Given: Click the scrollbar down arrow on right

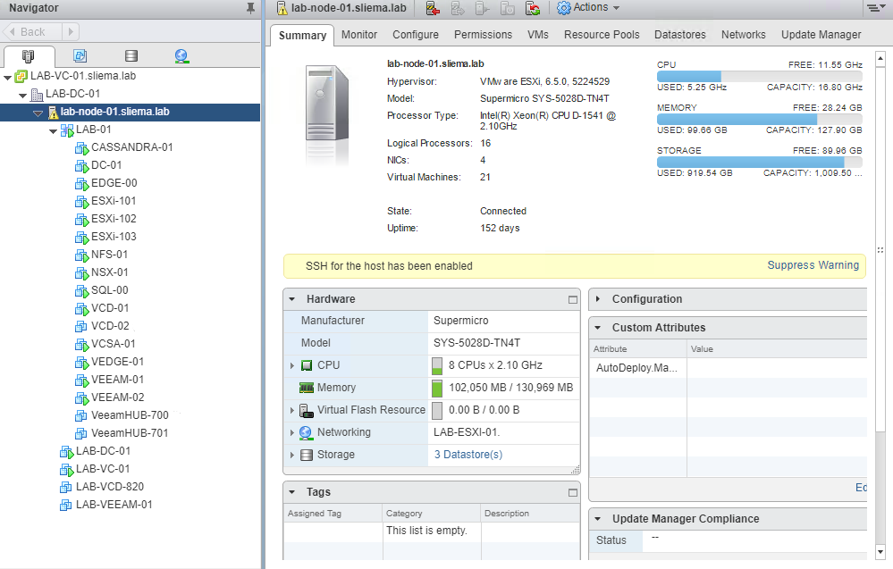Looking at the screenshot, I should 880,551.
